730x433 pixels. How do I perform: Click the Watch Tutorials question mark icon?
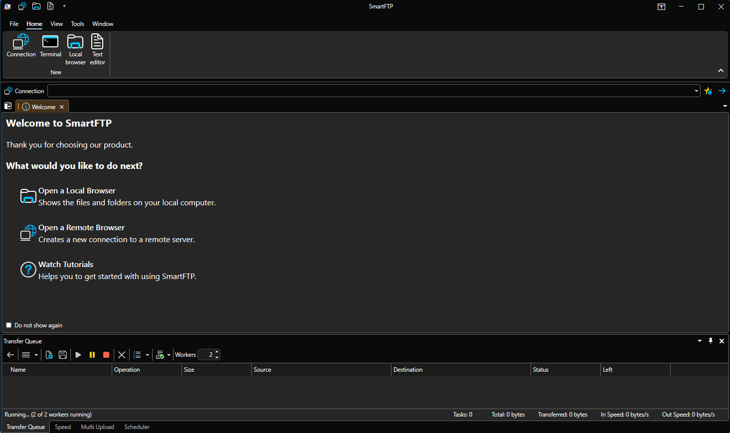click(x=28, y=270)
